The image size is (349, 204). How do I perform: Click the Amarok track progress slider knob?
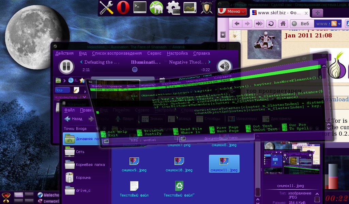coord(135,69)
